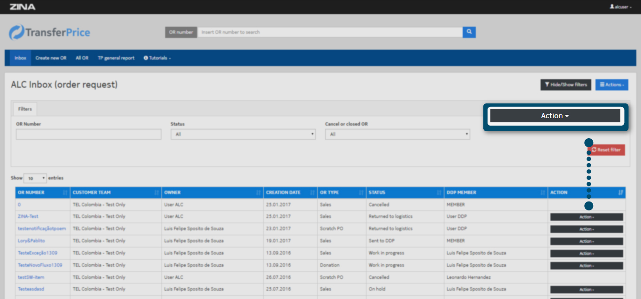Open the alcuser account menu
Viewport: 641px width, 299px height.
click(620, 7)
